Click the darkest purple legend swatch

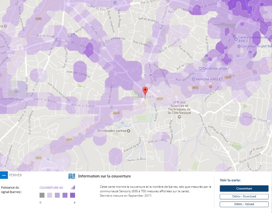pos(73,195)
